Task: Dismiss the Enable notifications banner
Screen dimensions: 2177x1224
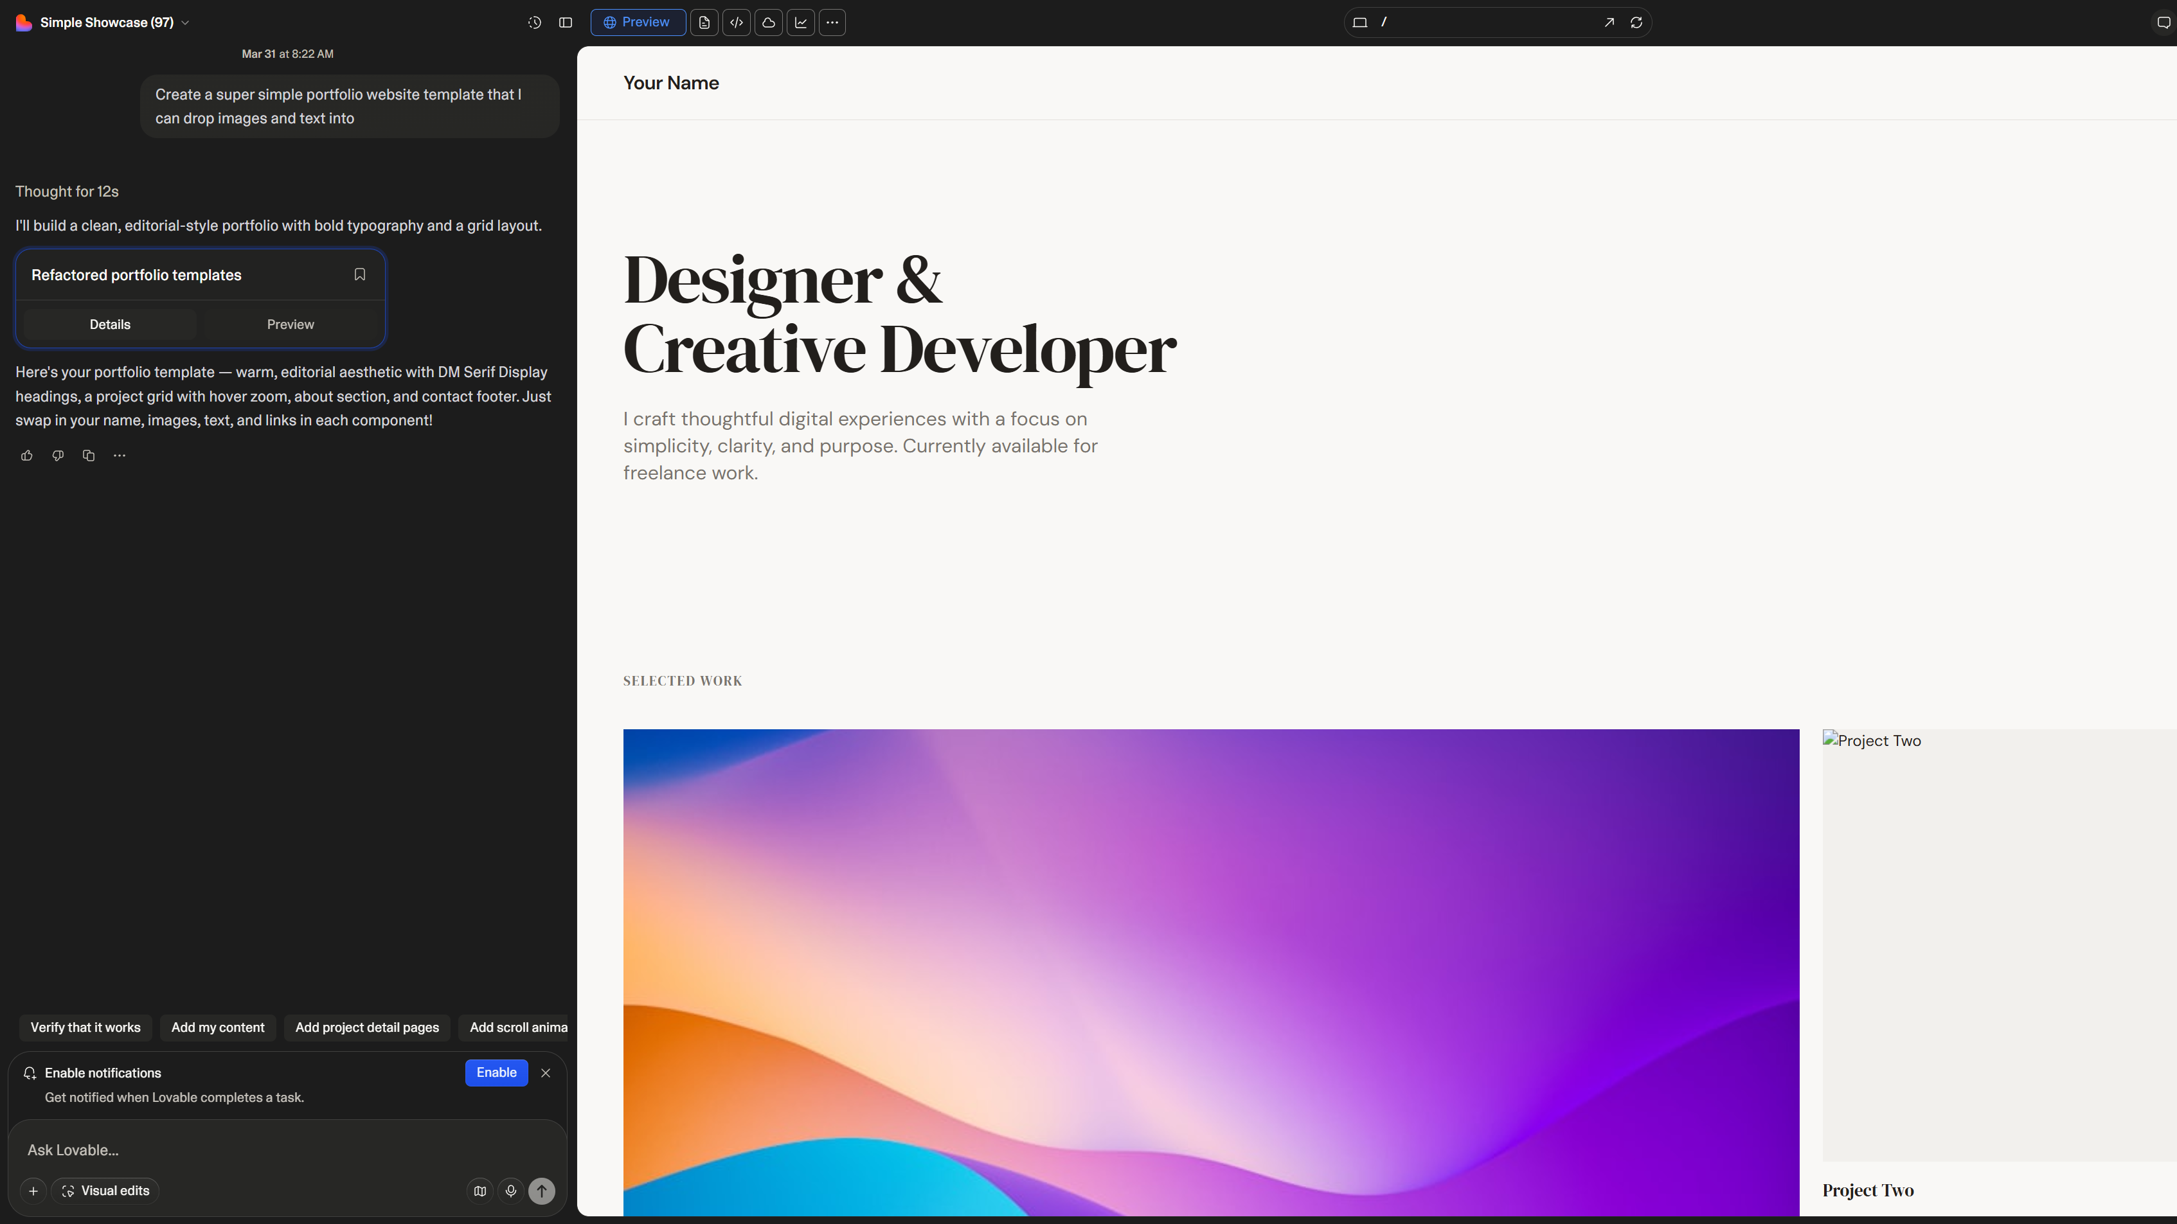Action: [545, 1073]
